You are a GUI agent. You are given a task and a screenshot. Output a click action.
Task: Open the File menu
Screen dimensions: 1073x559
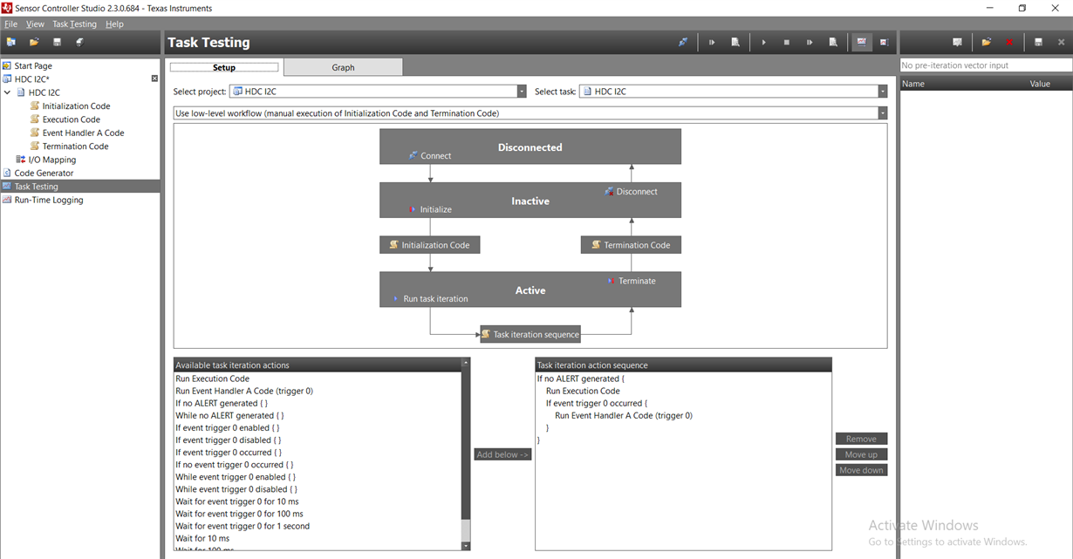11,24
